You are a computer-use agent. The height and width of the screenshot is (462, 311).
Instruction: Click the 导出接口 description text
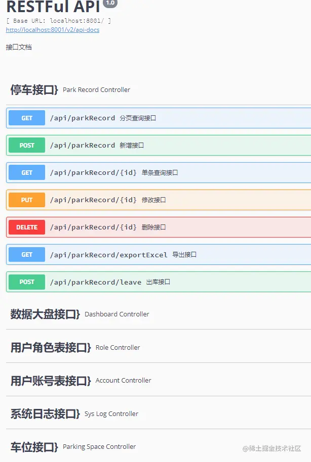click(184, 255)
